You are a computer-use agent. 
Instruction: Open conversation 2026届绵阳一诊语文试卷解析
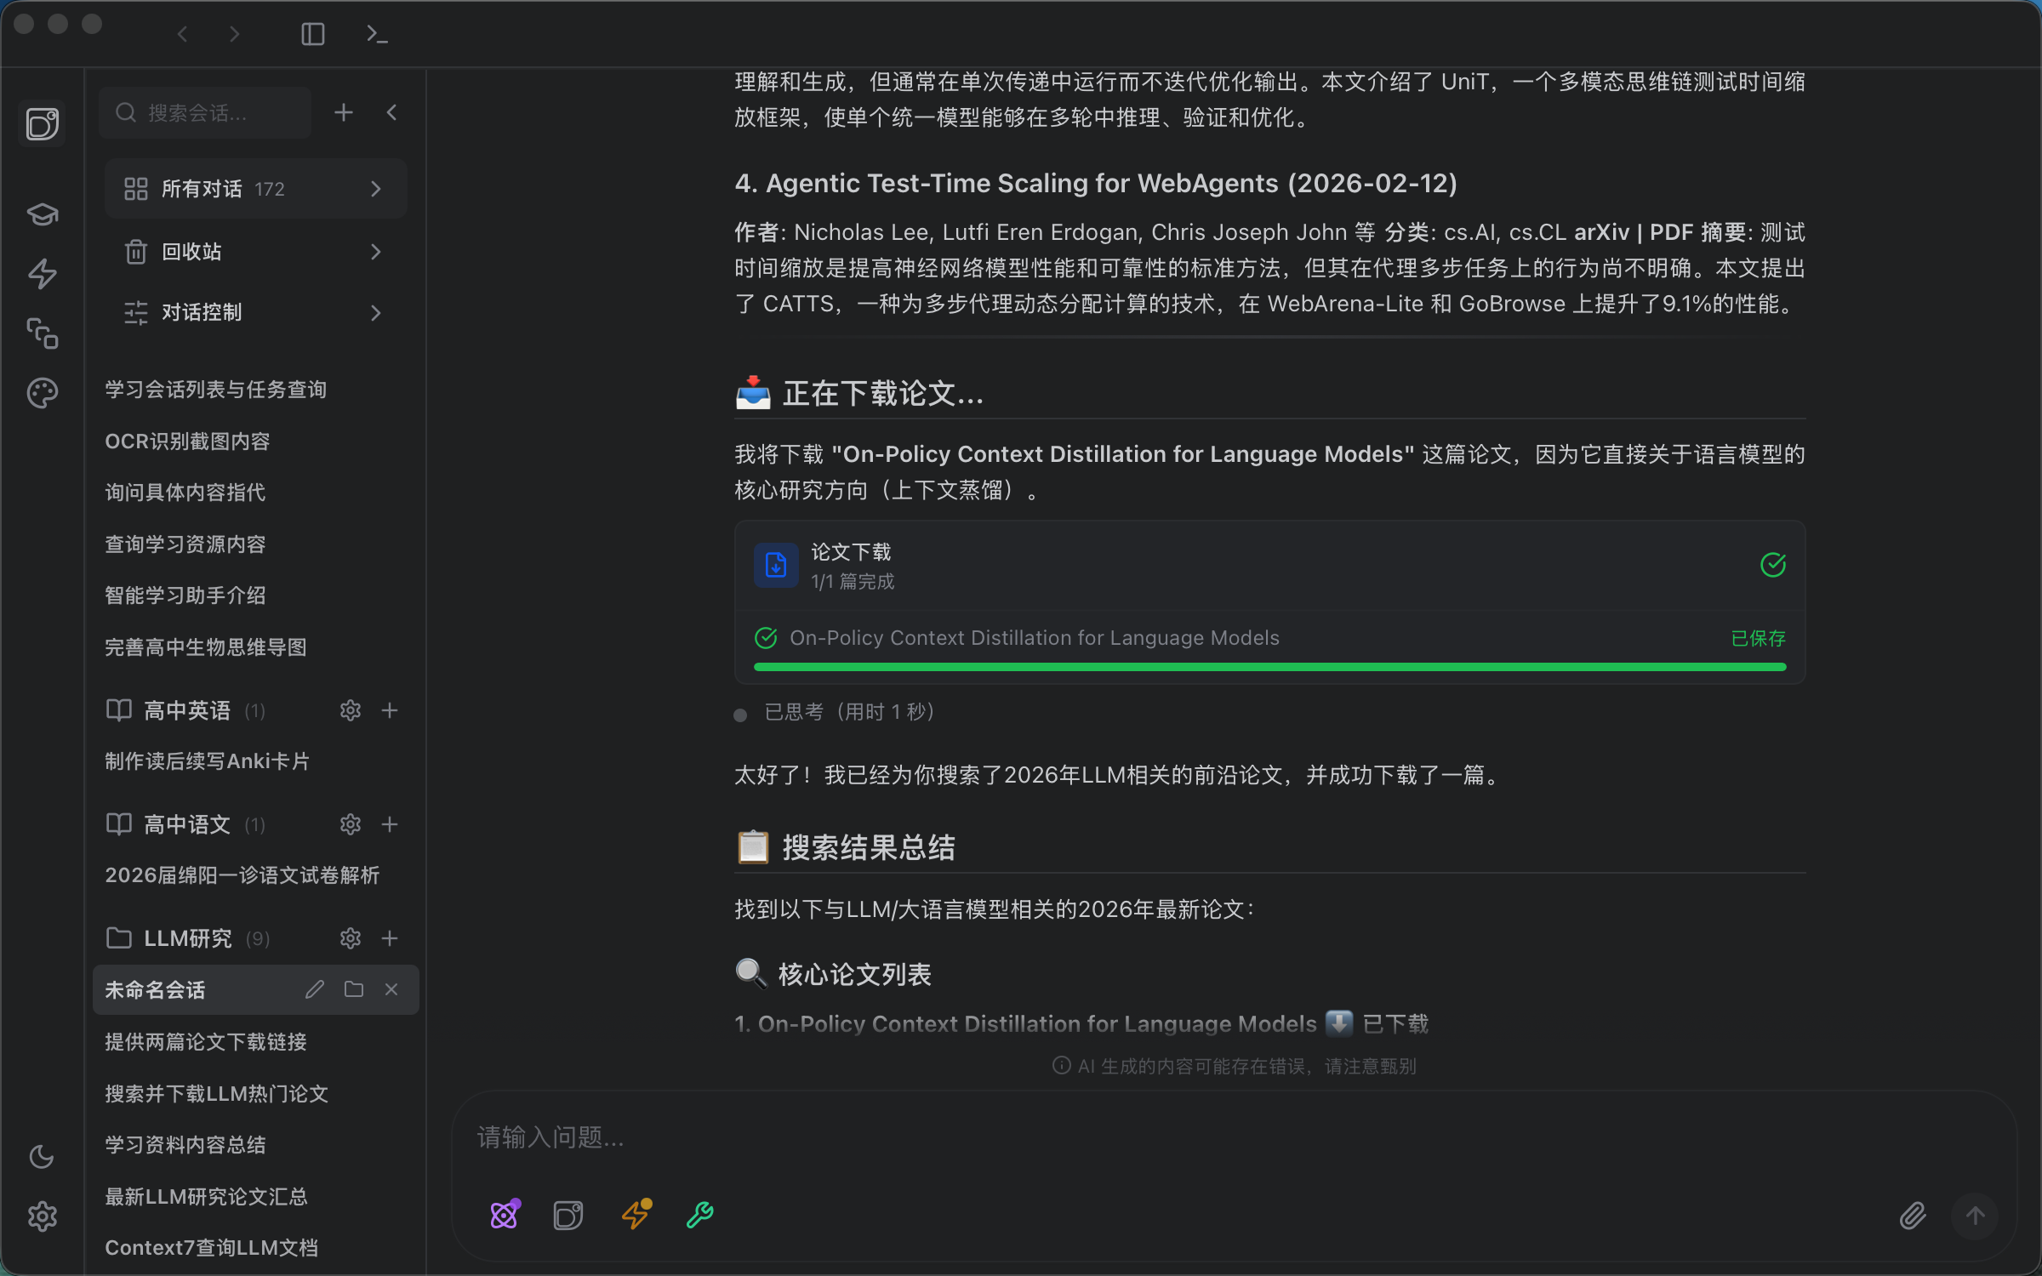(242, 875)
